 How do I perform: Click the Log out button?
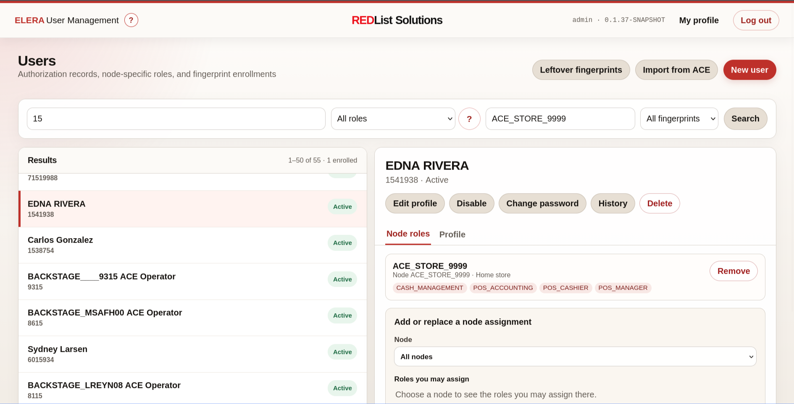point(756,20)
